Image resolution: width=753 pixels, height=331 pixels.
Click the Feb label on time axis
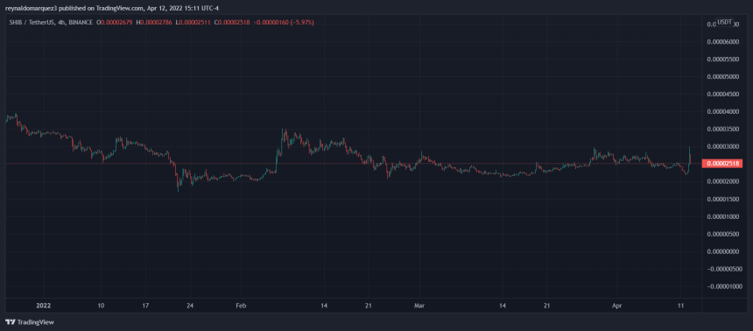coord(241,305)
